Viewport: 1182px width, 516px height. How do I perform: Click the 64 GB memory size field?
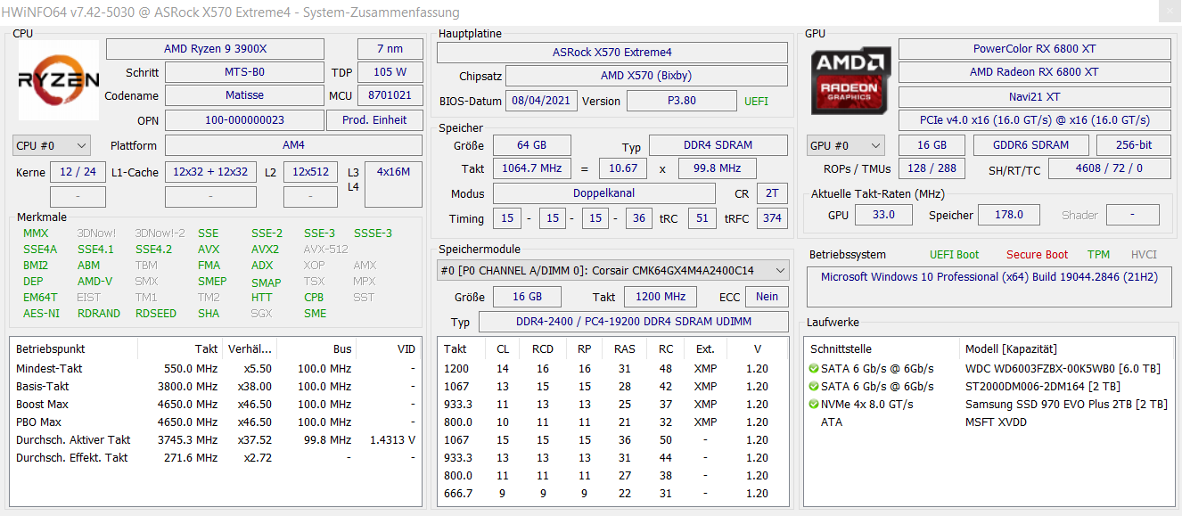click(x=531, y=145)
